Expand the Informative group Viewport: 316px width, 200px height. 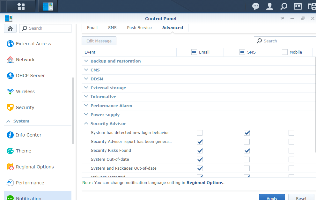(86, 97)
